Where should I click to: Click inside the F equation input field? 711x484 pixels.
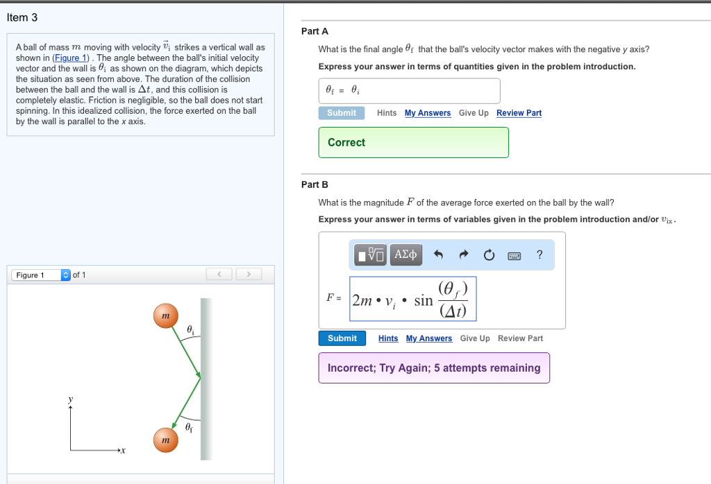click(412, 299)
